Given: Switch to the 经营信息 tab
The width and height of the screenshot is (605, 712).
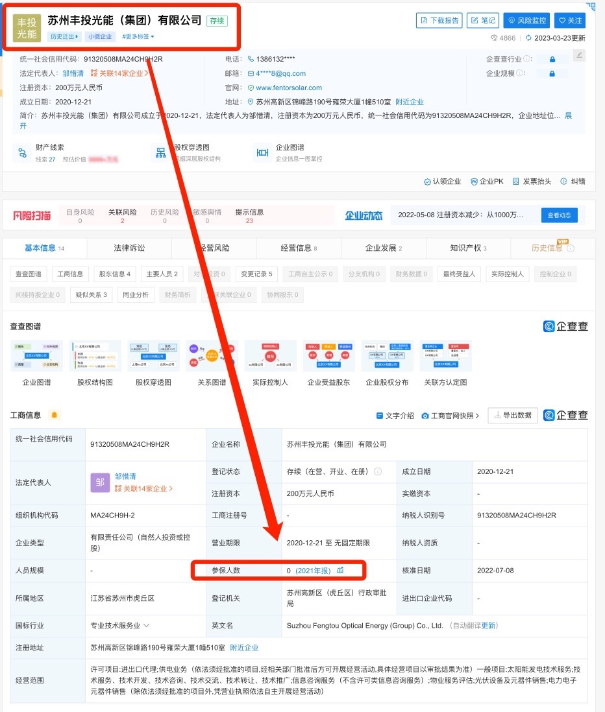Looking at the screenshot, I should [x=299, y=248].
